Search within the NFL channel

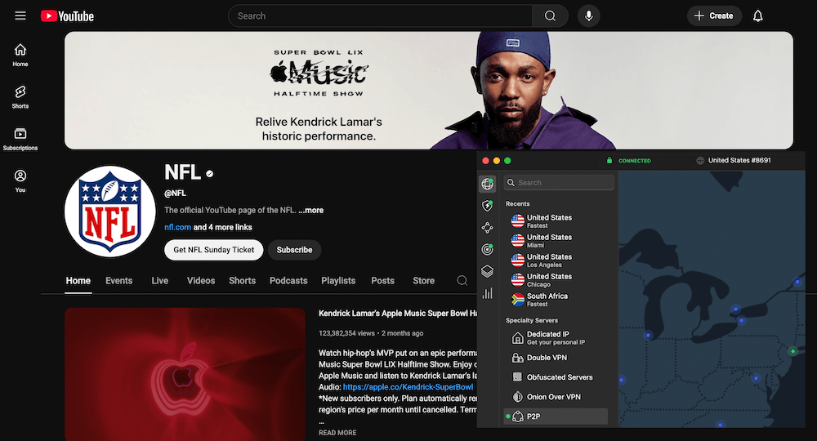462,281
